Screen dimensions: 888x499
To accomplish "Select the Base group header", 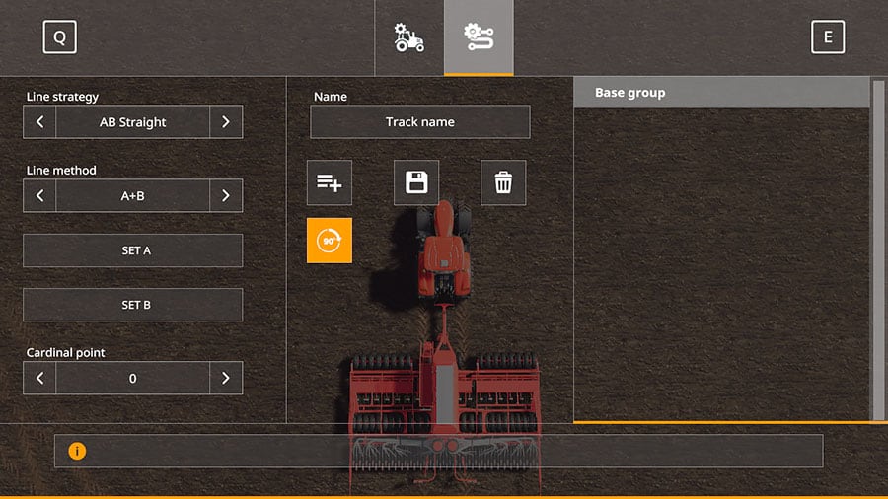I will (x=720, y=93).
